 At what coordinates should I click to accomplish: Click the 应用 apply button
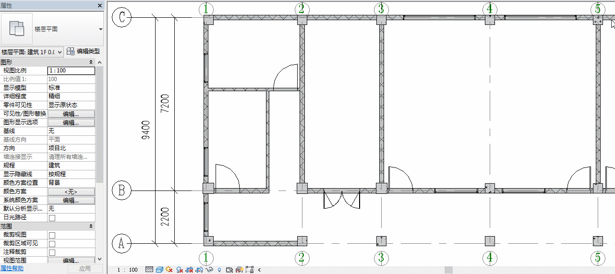pyautogui.click(x=85, y=269)
